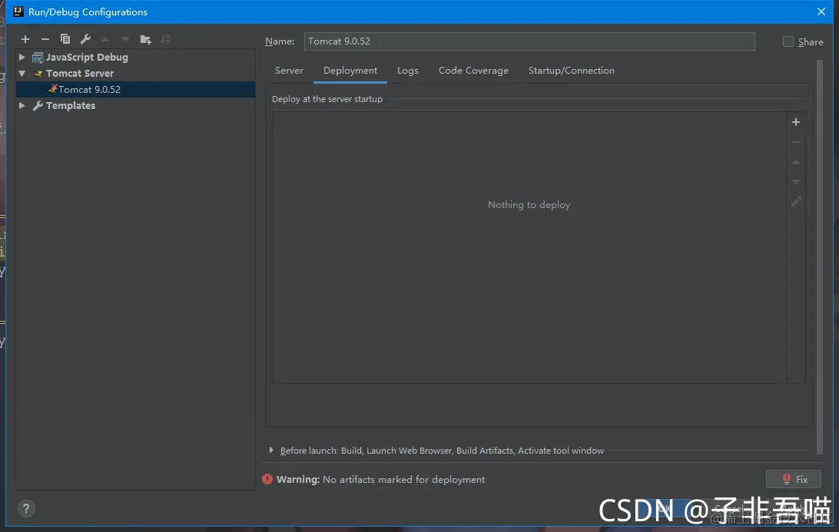Enable the Share checkbox
The height and width of the screenshot is (532, 839).
point(788,41)
